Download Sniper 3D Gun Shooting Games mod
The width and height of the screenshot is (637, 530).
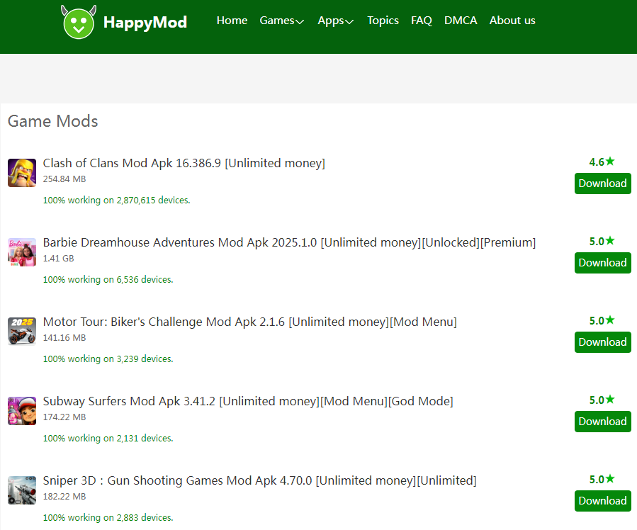pyautogui.click(x=603, y=501)
